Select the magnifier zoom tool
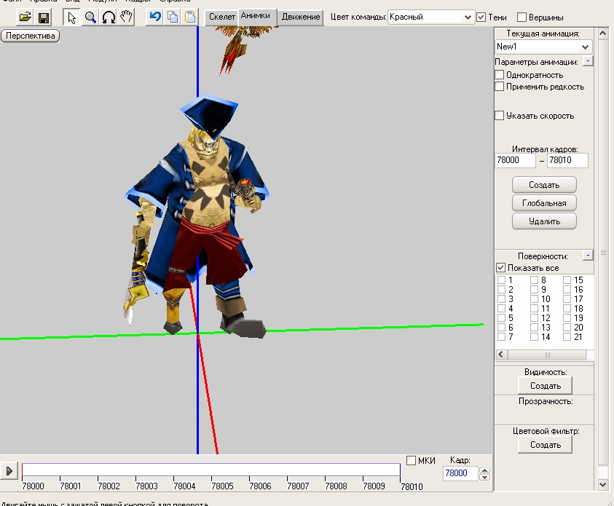The width and height of the screenshot is (614, 506). [90, 17]
